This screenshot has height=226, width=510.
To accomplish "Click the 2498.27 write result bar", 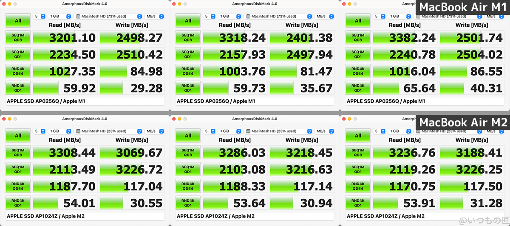I will (132, 38).
